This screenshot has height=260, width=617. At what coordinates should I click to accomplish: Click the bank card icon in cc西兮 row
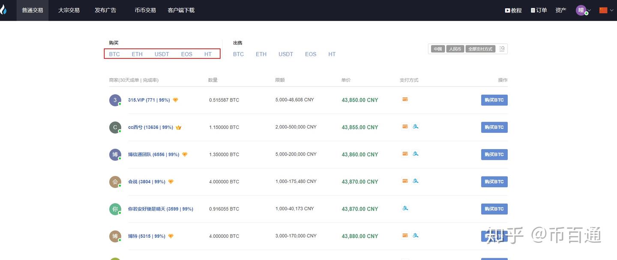tap(405, 126)
